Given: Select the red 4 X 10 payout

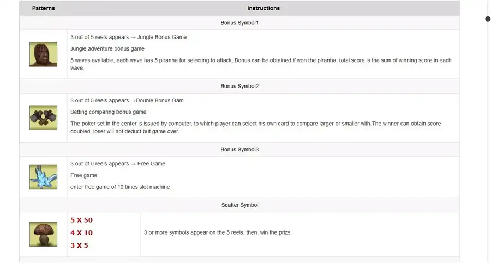Looking at the screenshot, I should tap(81, 233).
